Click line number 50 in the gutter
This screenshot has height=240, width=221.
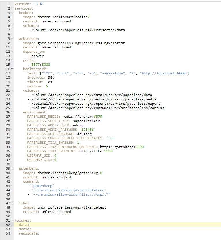coord(8,216)
